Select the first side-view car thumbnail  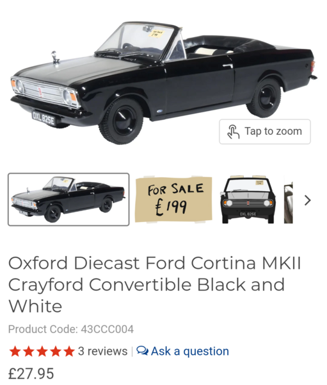click(x=68, y=200)
